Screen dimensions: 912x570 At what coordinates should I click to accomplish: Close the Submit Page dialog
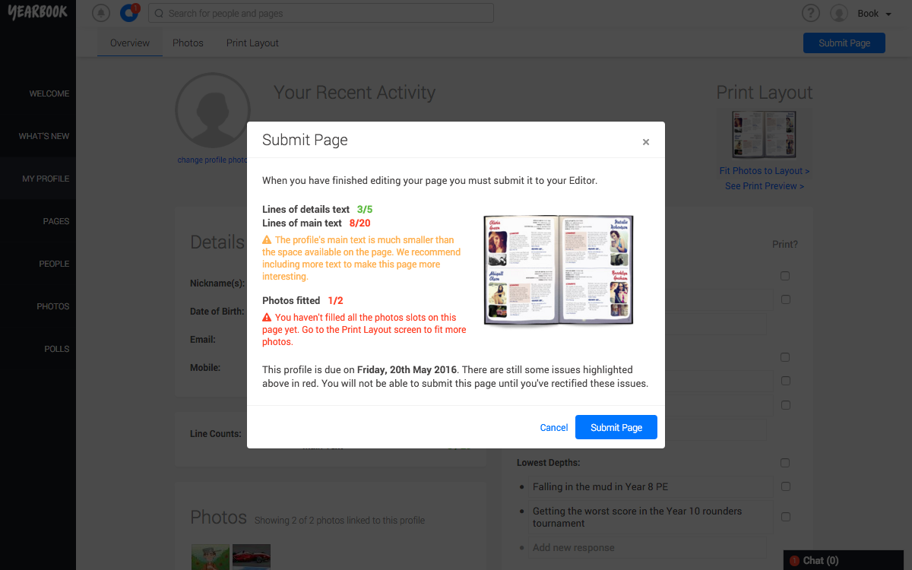646,142
